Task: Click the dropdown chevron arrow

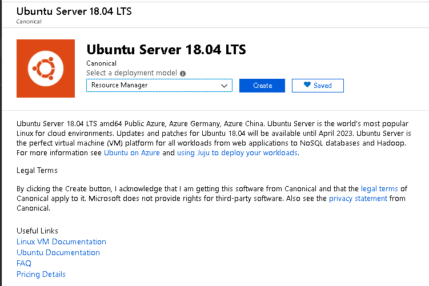Action: (x=224, y=86)
